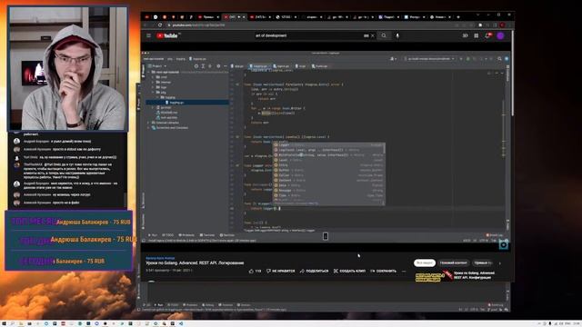Viewport: 582px width, 327px height.
Task: Reload the page in the browser
Action: 160,25
